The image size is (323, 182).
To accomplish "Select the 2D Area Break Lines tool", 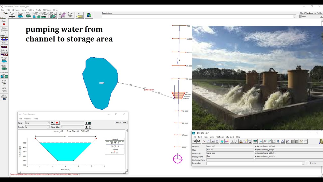I will (52, 15).
